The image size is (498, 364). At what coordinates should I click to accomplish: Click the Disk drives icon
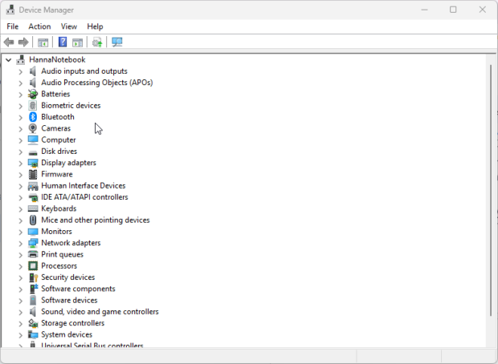pos(33,152)
